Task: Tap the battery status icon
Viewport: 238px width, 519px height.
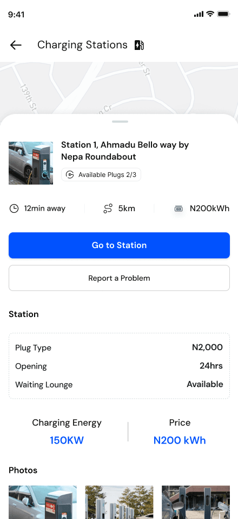Action: click(x=223, y=14)
